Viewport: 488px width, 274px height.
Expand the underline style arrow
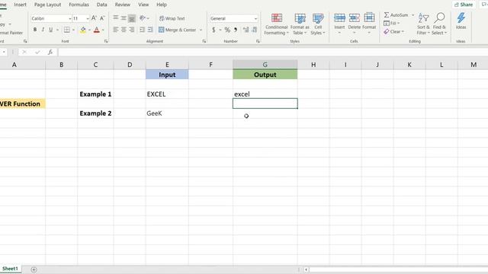coord(57,30)
